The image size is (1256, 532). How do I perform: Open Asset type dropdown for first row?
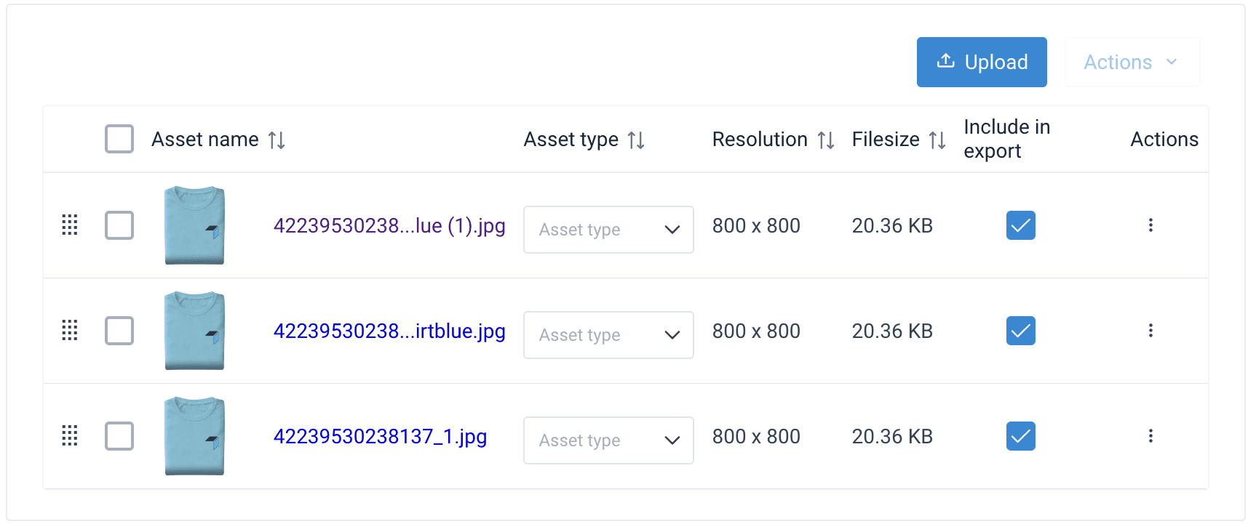pos(608,230)
